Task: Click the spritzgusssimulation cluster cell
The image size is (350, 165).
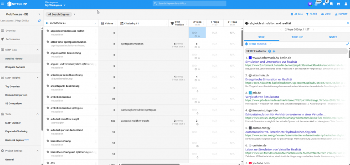Action: (x=132, y=44)
